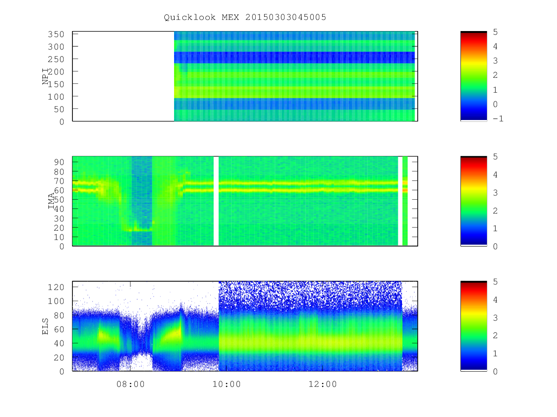Click inside the IMA spectrogram panel
This screenshot has width=557, height=417.
click(x=245, y=201)
